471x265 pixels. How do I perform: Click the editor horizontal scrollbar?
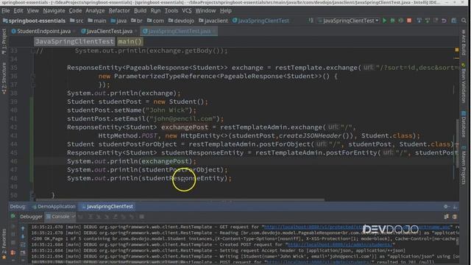coord(180,199)
